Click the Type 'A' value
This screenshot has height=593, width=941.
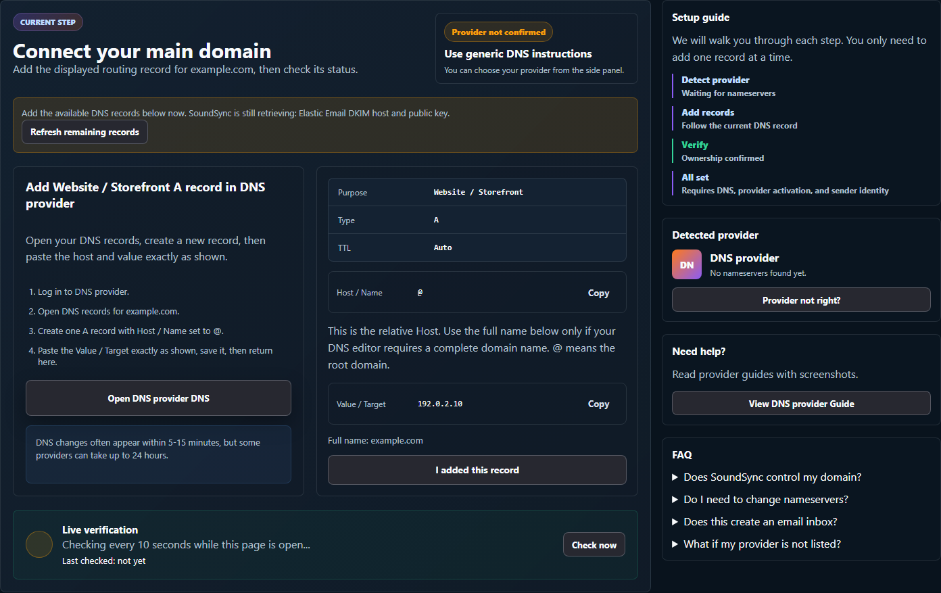pyautogui.click(x=436, y=220)
